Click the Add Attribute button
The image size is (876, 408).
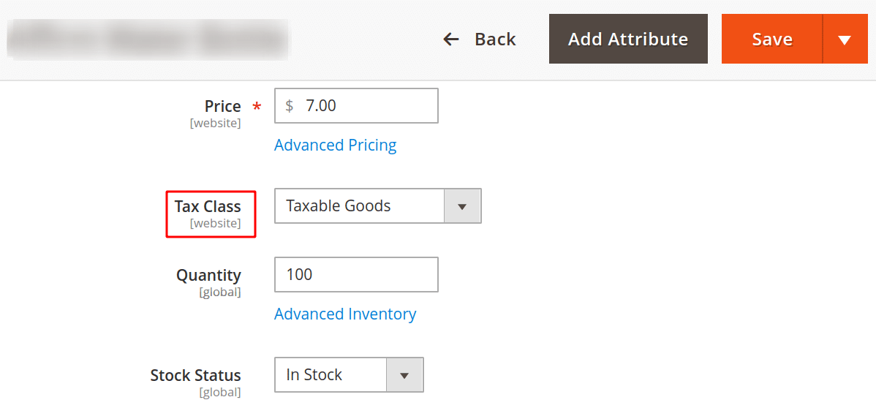[628, 39]
